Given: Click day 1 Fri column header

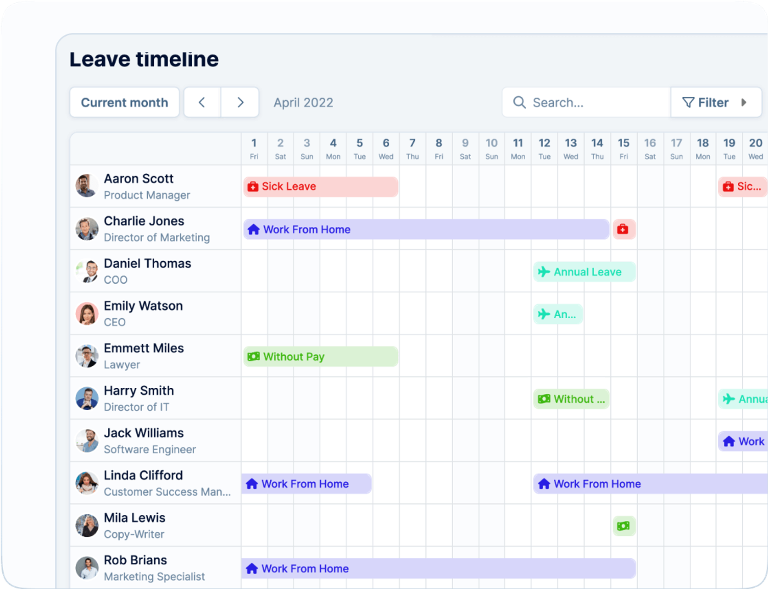Looking at the screenshot, I should 254,149.
